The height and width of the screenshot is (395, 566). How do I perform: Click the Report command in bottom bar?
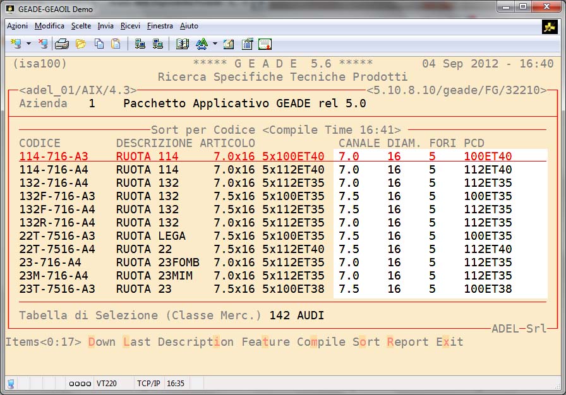click(407, 342)
